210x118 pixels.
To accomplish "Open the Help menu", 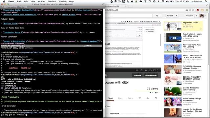I will pos(71,1).
